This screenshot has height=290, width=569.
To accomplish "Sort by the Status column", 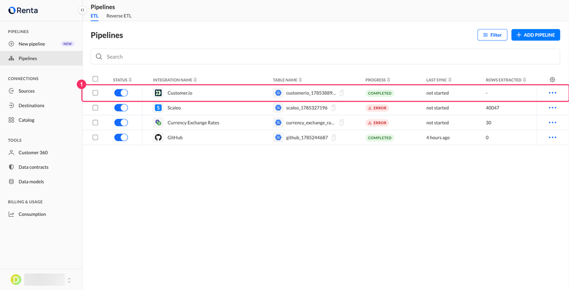I will click(122, 80).
